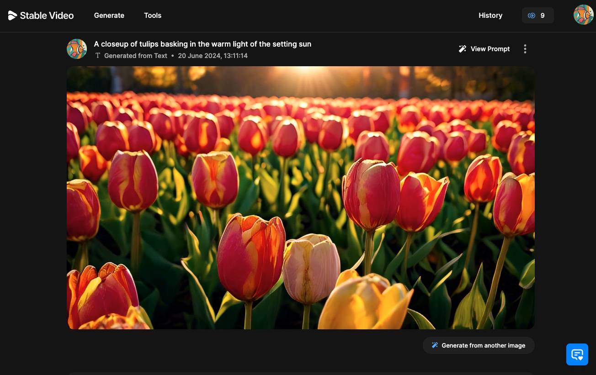Image resolution: width=596 pixels, height=375 pixels.
Task: Click the text 'T' icon beside Generated from Text
Action: [x=98, y=56]
